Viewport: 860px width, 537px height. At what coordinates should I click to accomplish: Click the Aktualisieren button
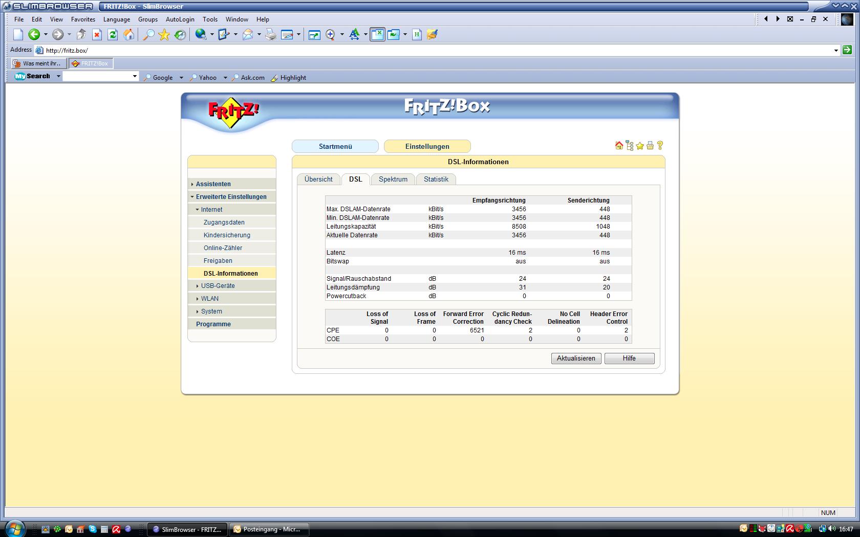click(x=576, y=359)
